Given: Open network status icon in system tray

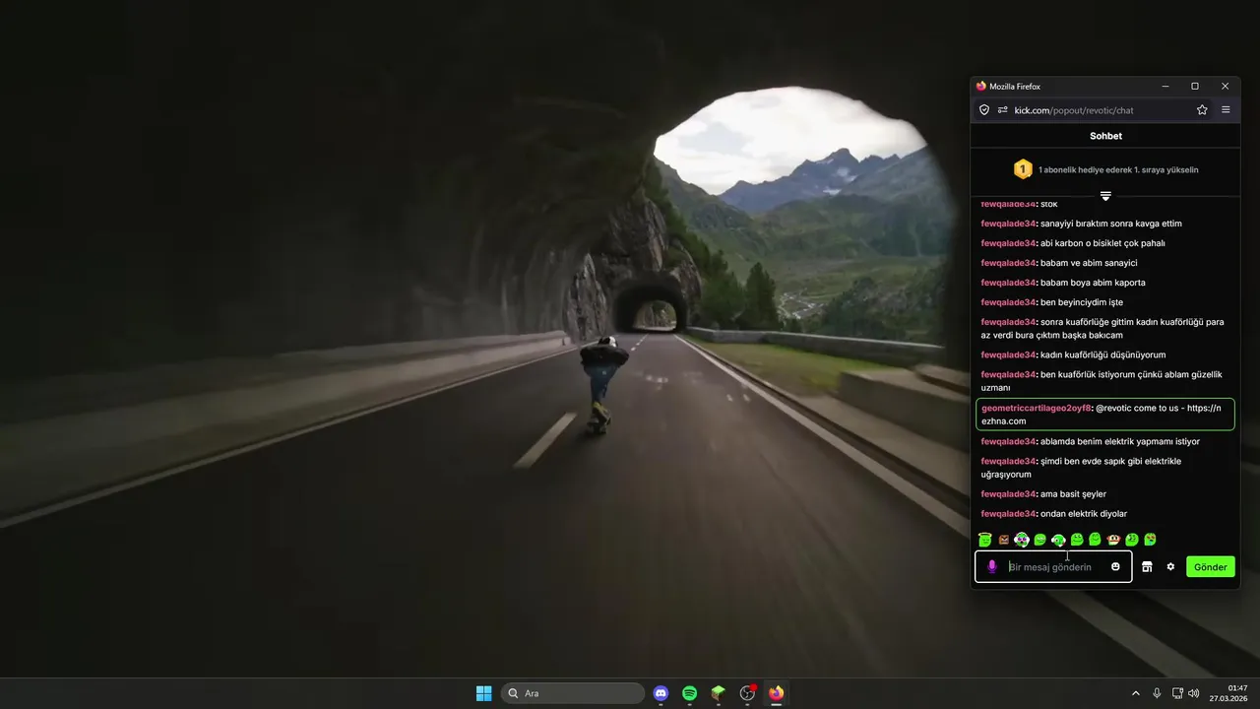Looking at the screenshot, I should [x=1177, y=693].
